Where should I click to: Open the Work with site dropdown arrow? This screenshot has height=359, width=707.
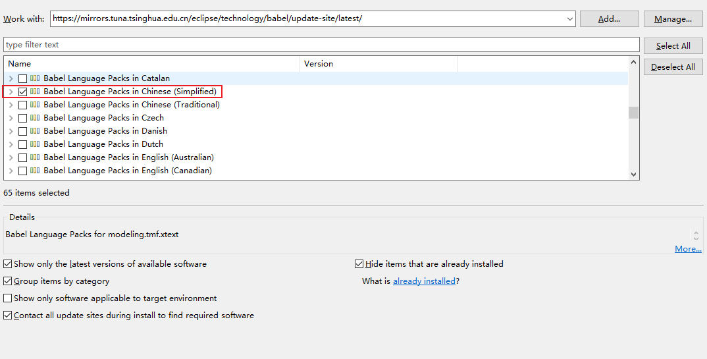(x=570, y=19)
